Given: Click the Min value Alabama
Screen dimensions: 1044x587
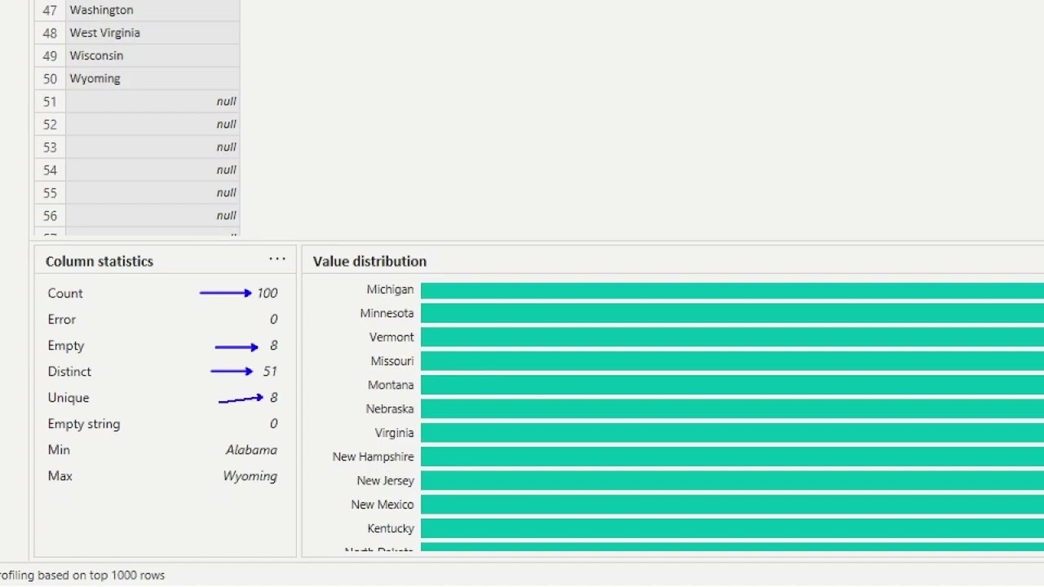Looking at the screenshot, I should 251,449.
